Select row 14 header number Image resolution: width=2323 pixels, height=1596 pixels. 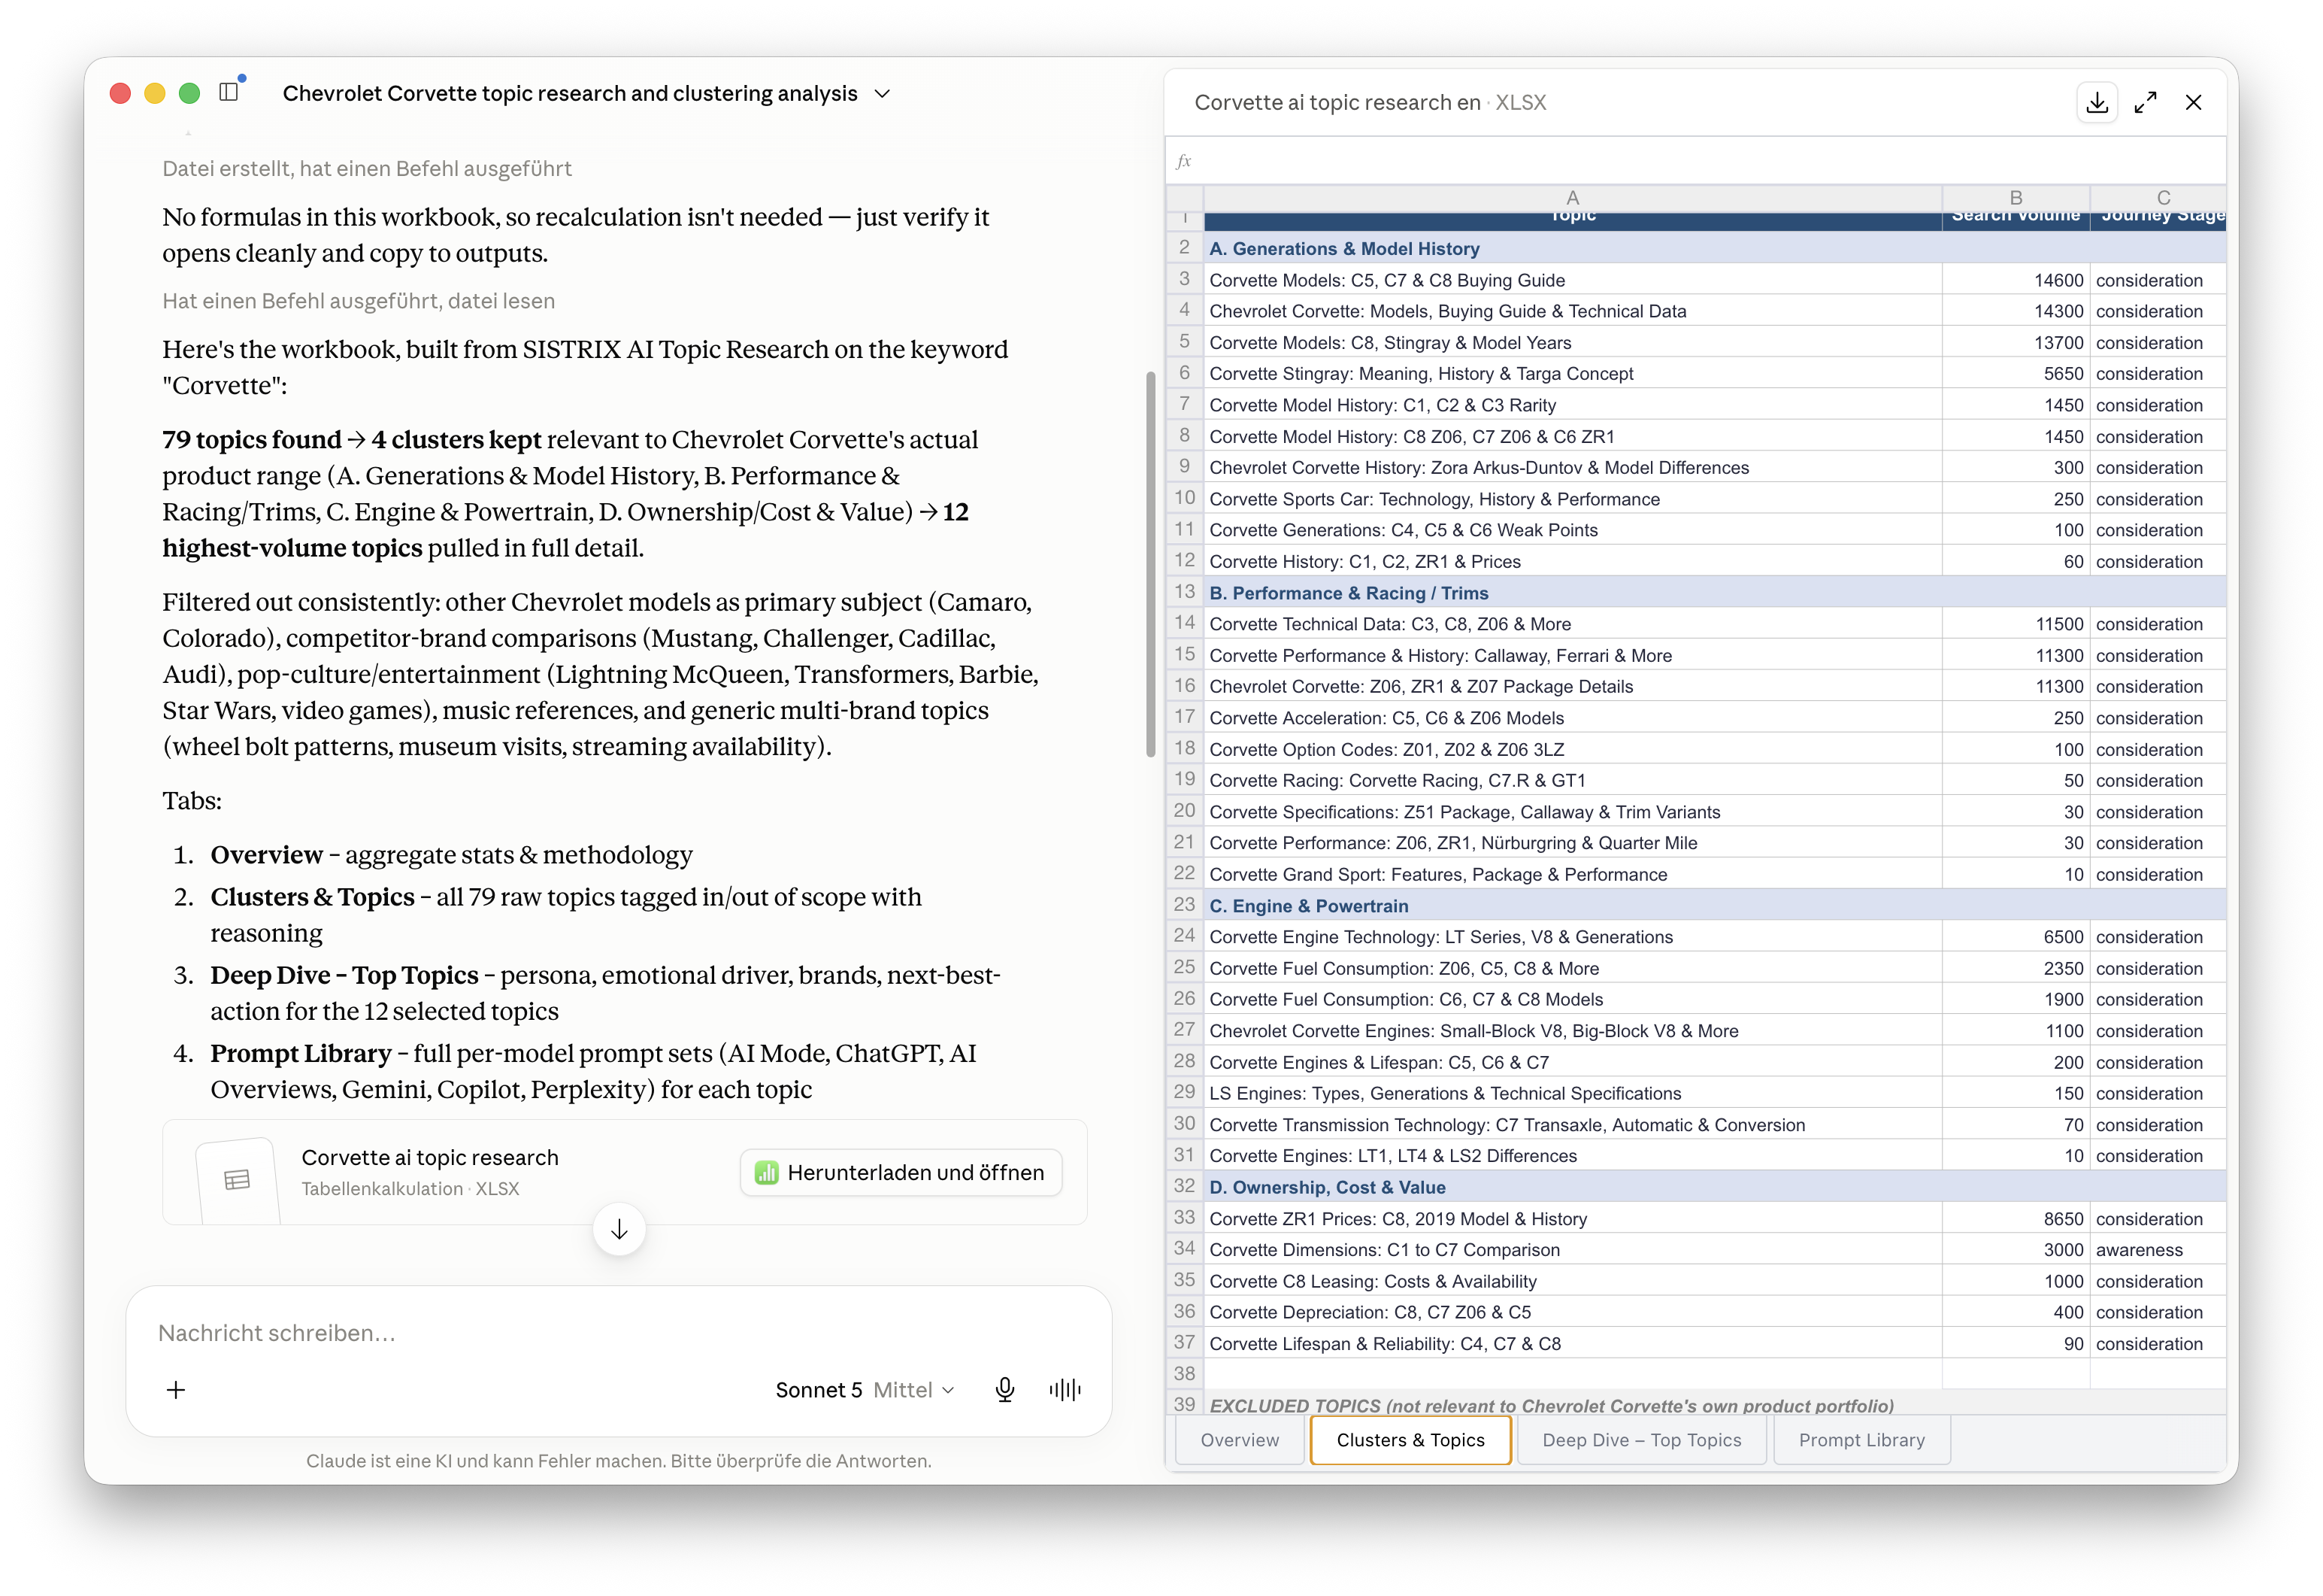[x=1185, y=623]
